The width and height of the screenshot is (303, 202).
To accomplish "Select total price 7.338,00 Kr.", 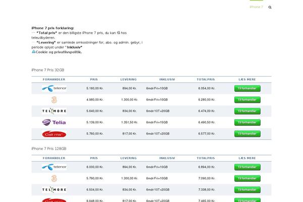I will coord(207,190).
